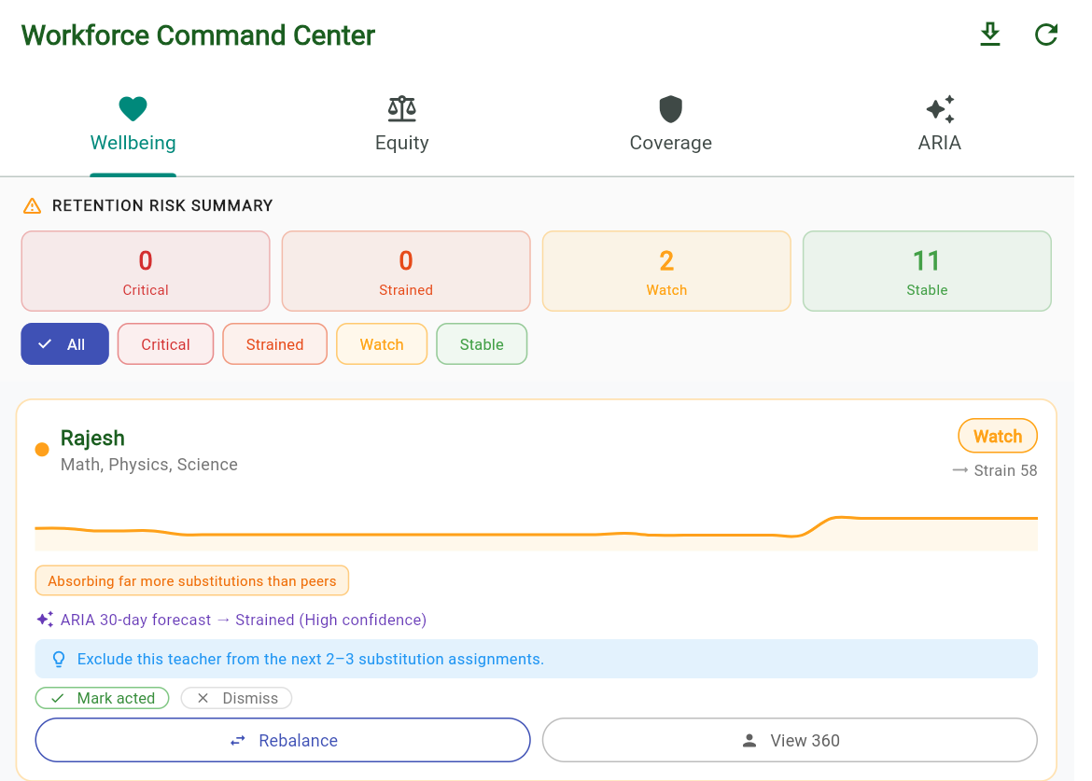1092x781 pixels.
Task: Toggle the Critical filter chip
Action: click(x=166, y=344)
